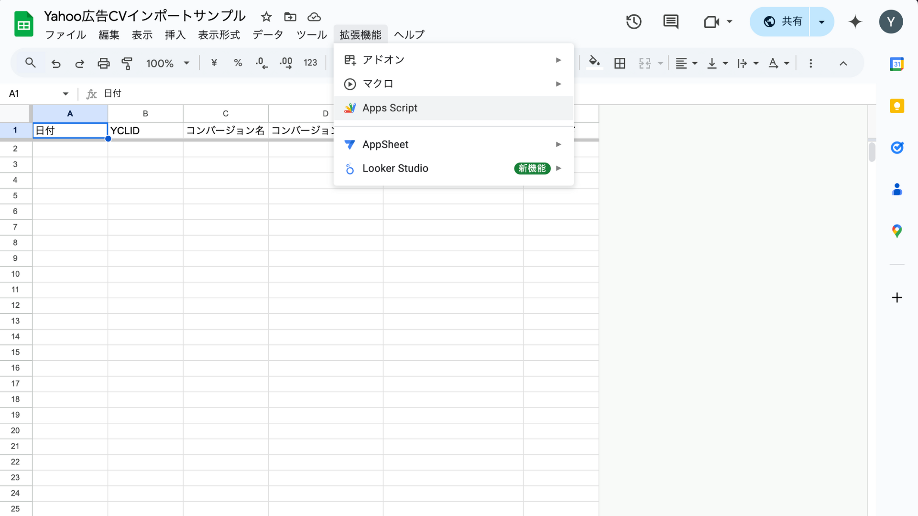Star the Yahoo広告CVインポートサンプル document
The width and height of the screenshot is (918, 516).
[266, 17]
